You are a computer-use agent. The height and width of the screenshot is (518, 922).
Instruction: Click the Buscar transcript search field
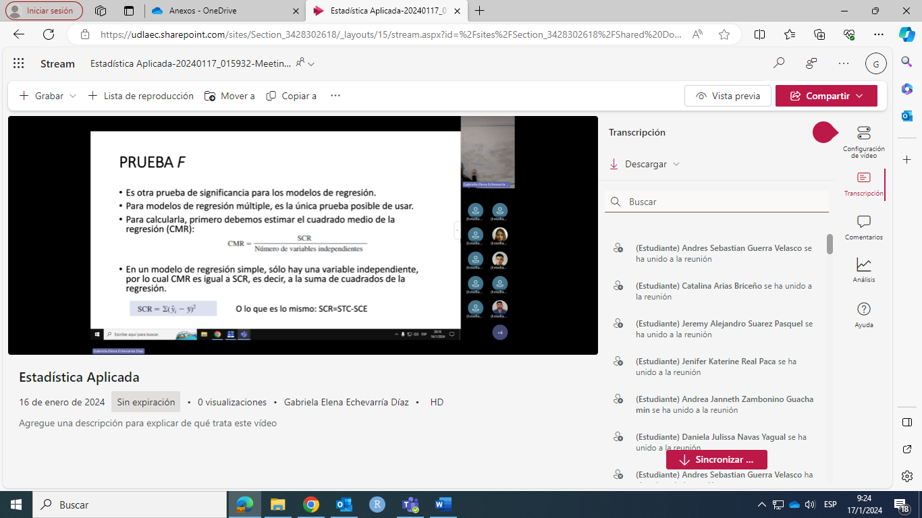pyautogui.click(x=722, y=202)
